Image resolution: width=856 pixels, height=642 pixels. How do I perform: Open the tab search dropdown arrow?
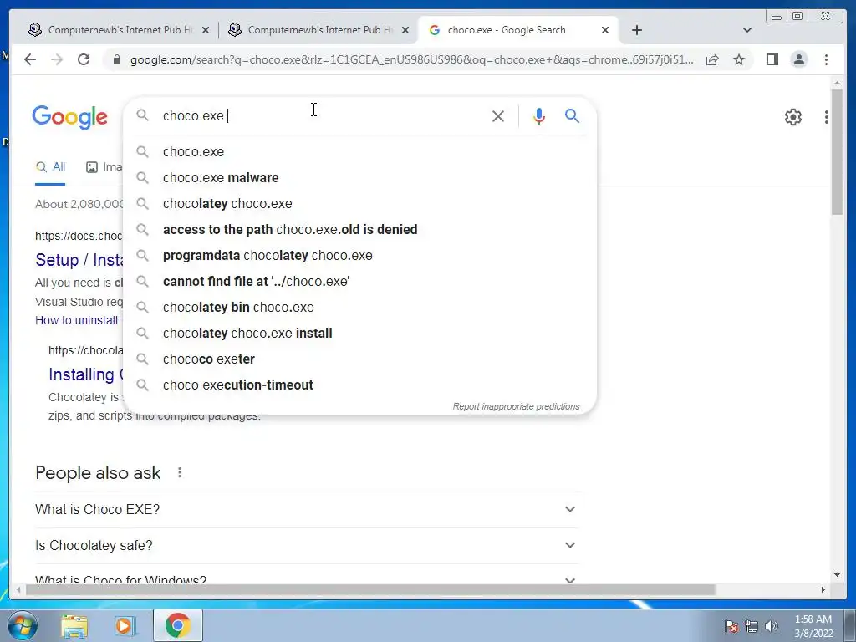pyautogui.click(x=747, y=30)
